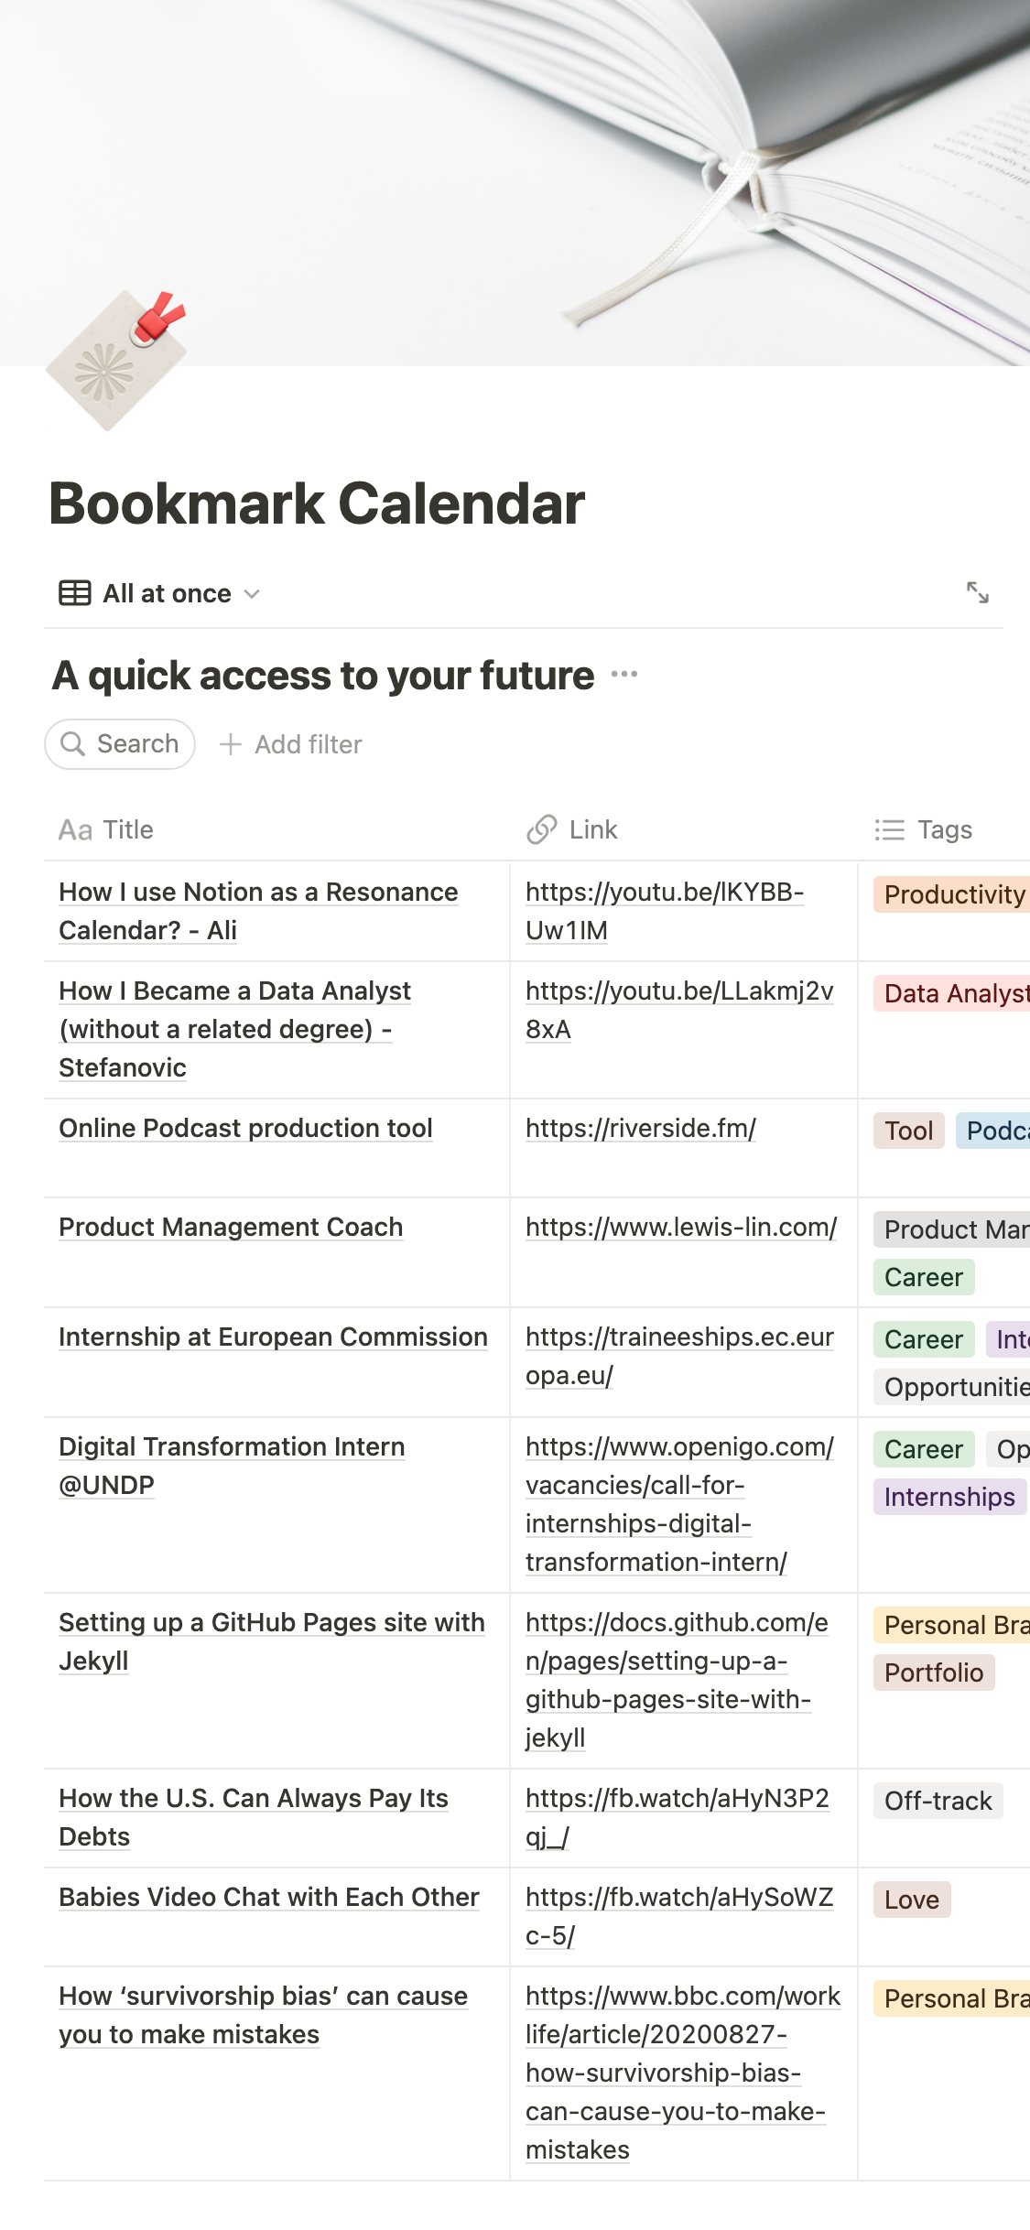
Task: Click the purple Internships tag
Action: [949, 1497]
